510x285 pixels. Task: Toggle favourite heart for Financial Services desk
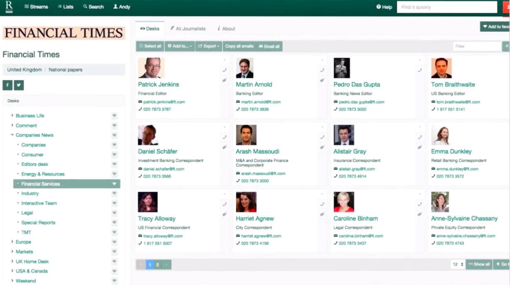[x=114, y=184]
